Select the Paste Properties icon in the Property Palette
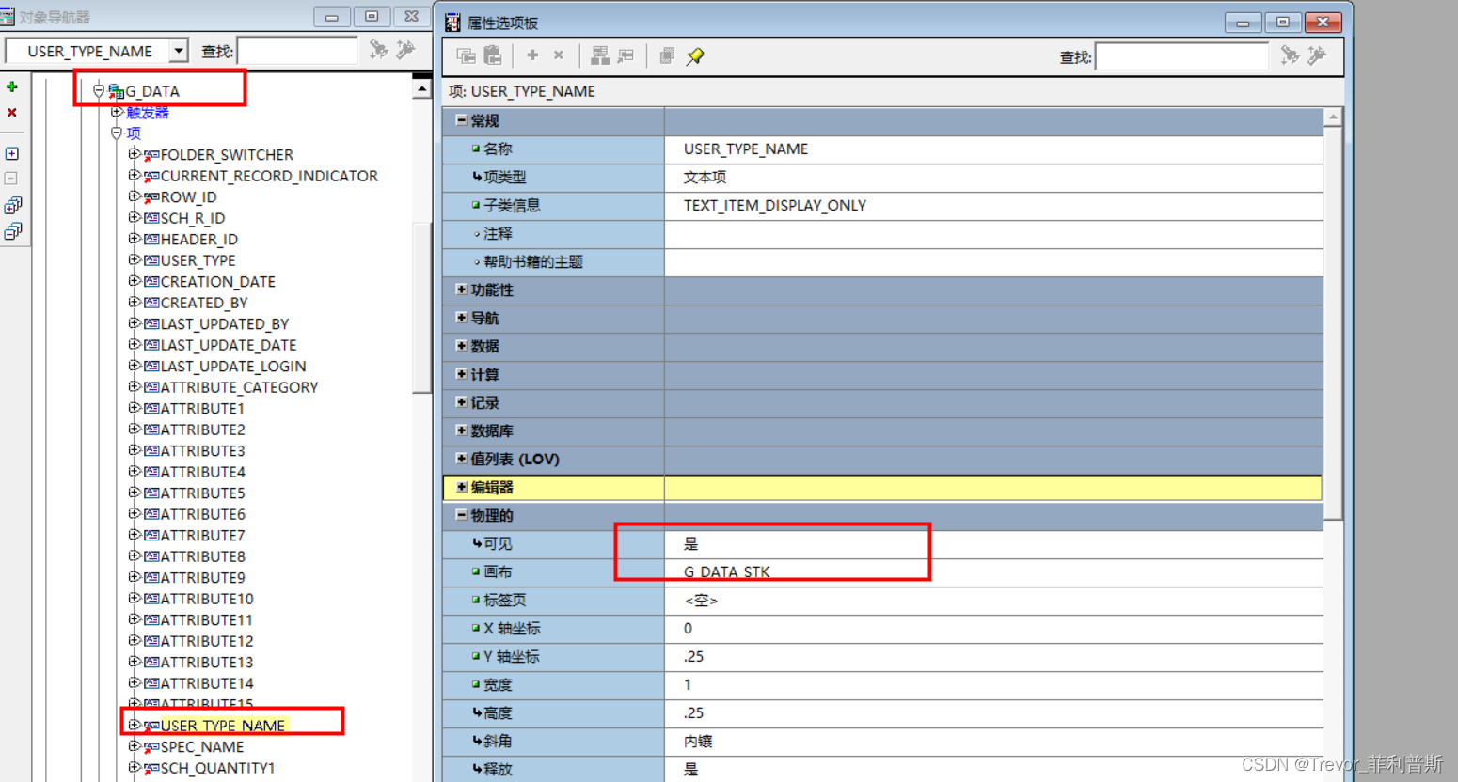Viewport: 1458px width, 782px height. 492,55
